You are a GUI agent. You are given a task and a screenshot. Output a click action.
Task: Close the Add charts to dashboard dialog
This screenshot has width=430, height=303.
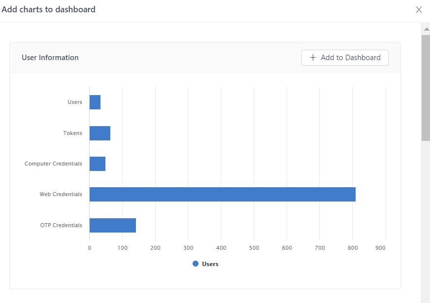click(x=419, y=10)
